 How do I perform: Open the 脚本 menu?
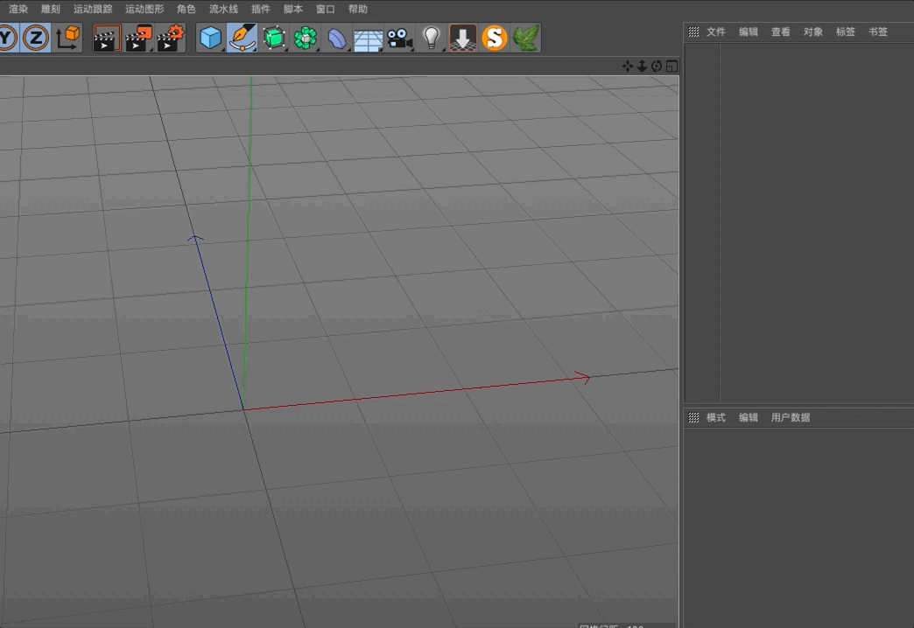pos(293,10)
